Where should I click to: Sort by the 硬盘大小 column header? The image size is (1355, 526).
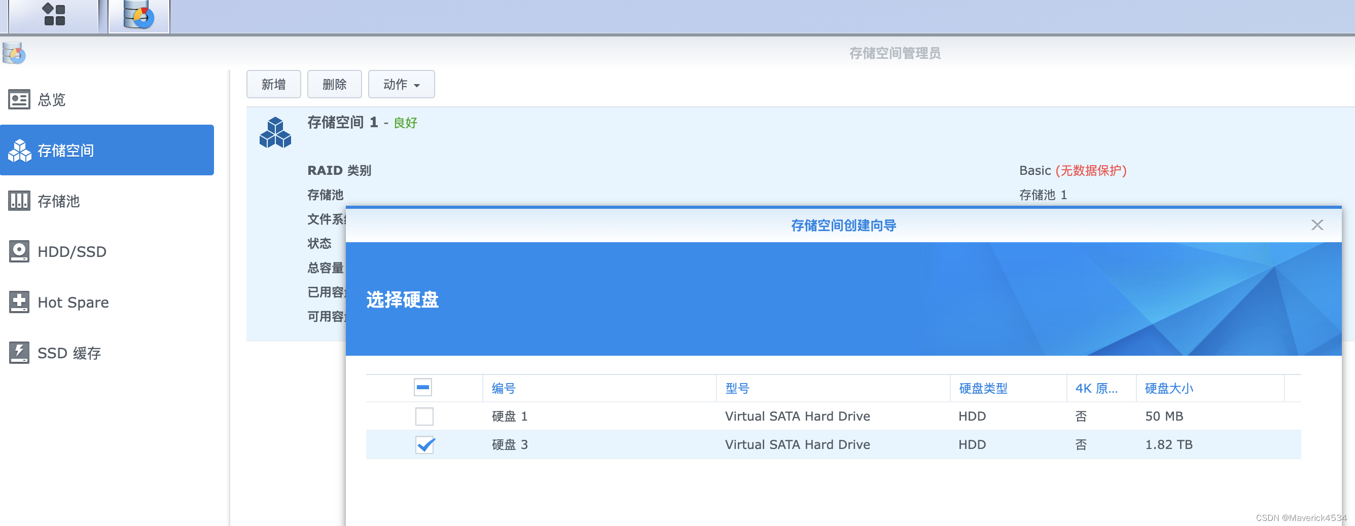pos(1169,388)
